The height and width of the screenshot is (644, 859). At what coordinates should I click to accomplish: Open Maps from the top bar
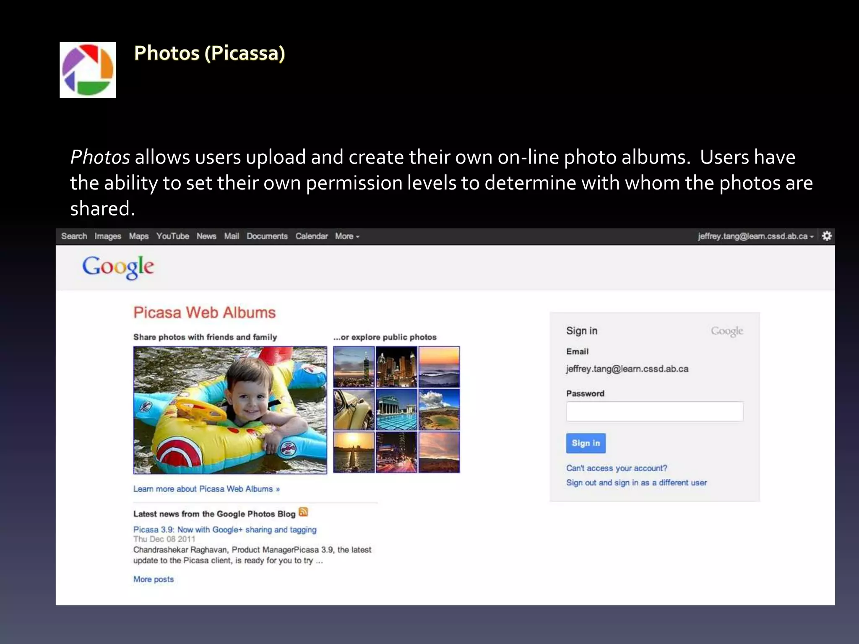point(139,236)
